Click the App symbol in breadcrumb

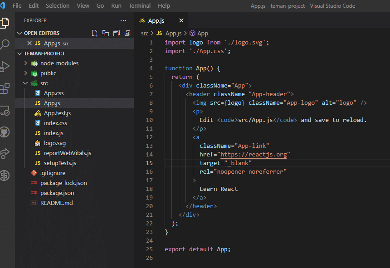[202, 33]
